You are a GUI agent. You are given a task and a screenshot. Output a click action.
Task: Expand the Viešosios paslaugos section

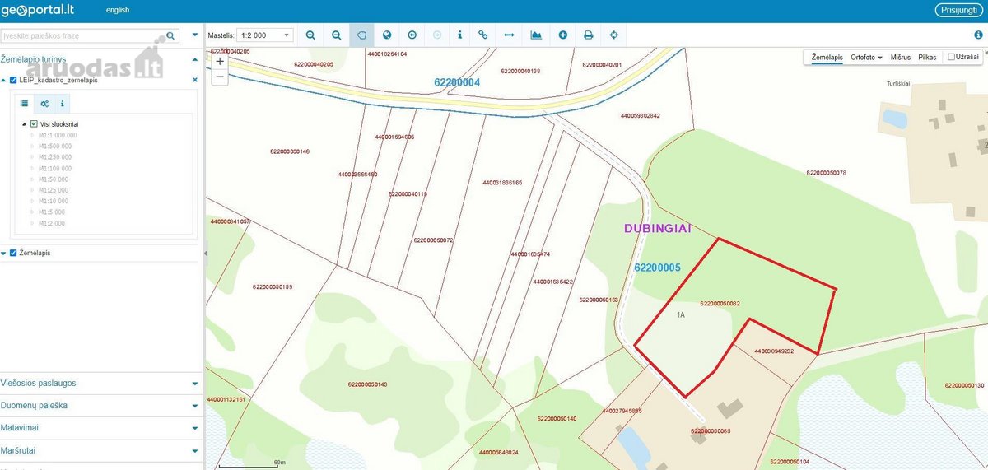195,384
